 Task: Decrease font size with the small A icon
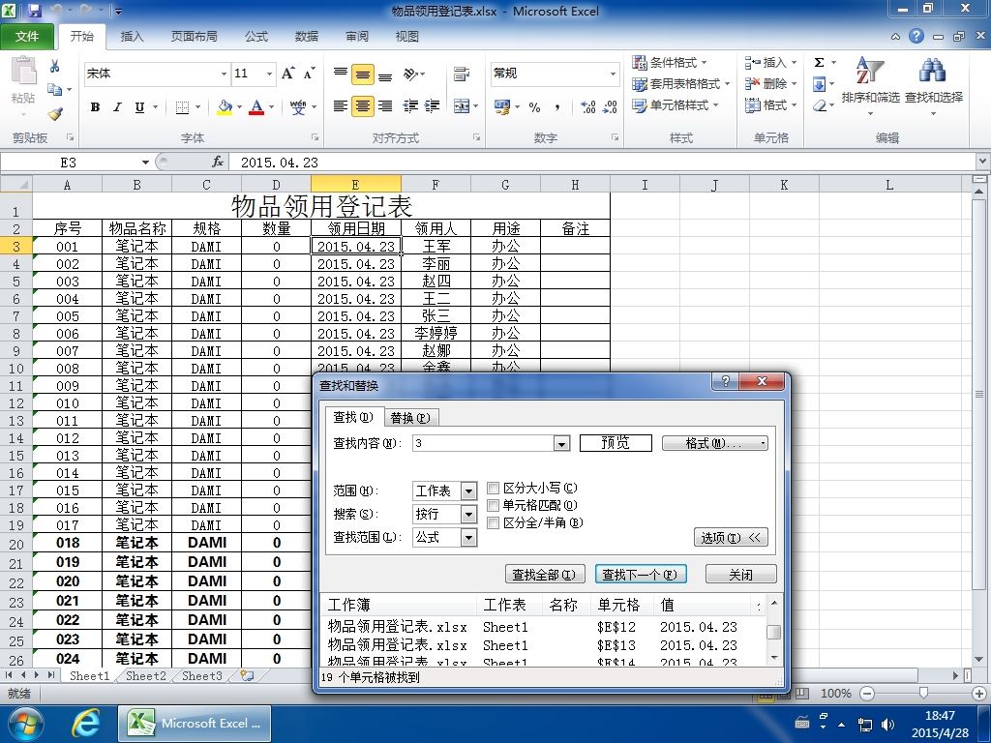[309, 74]
